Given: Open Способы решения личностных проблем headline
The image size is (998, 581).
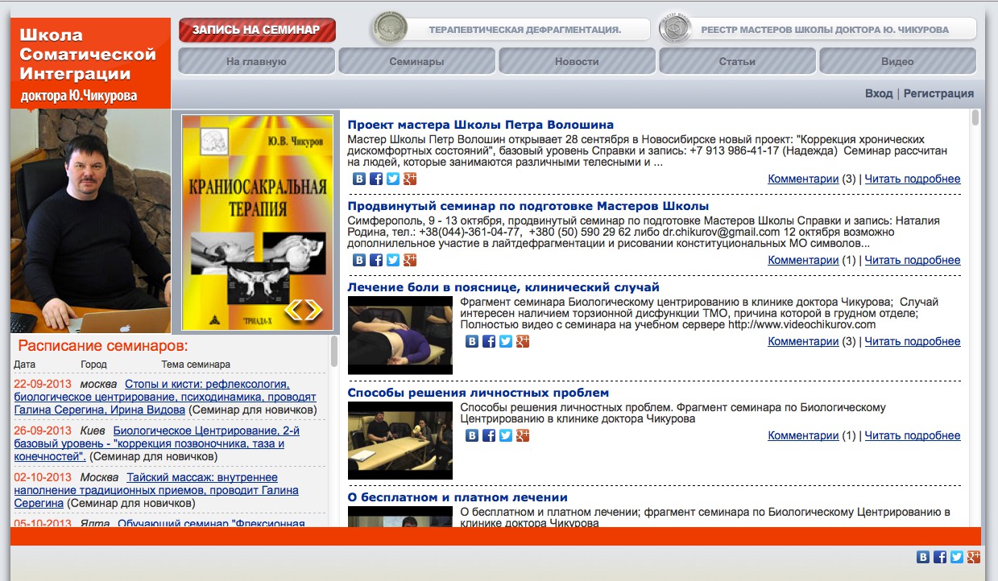Looking at the screenshot, I should click(x=478, y=393).
